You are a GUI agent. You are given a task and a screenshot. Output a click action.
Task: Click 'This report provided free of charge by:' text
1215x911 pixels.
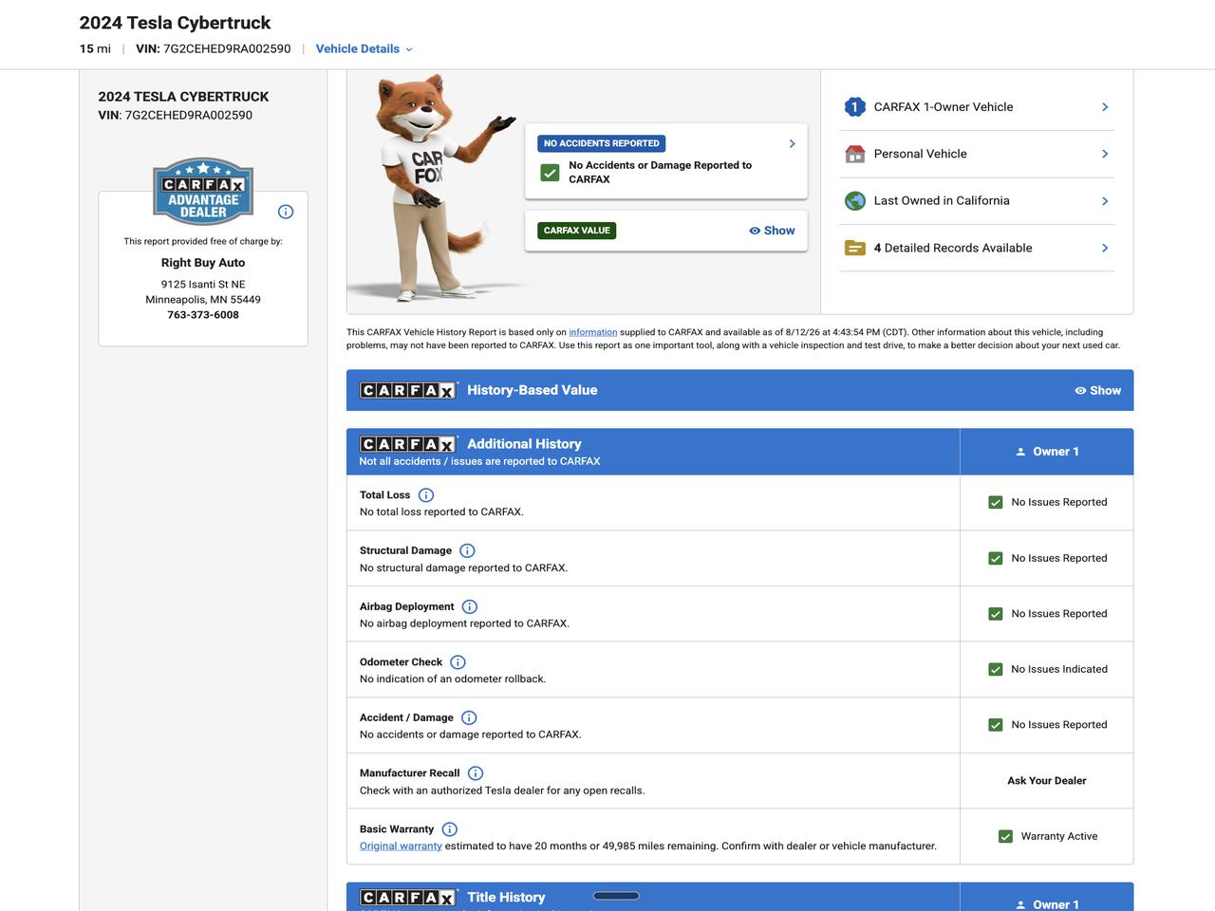coord(203,241)
